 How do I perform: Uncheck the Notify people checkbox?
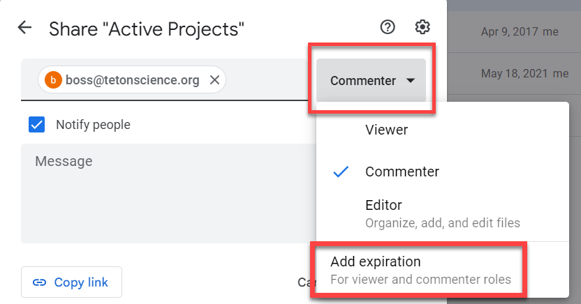pyautogui.click(x=36, y=125)
